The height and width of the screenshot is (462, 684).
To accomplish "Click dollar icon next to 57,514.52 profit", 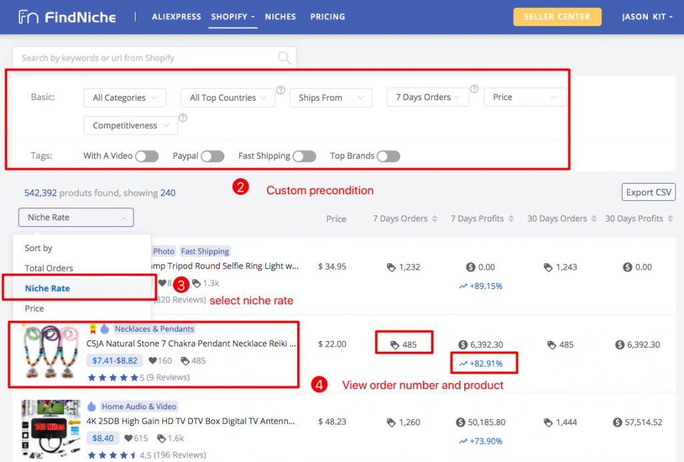I will coord(618,423).
